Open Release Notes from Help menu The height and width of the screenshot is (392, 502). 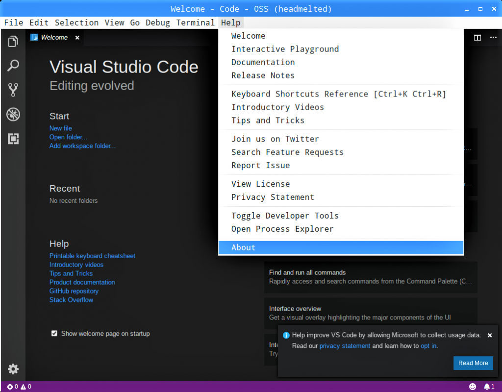(x=341, y=75)
